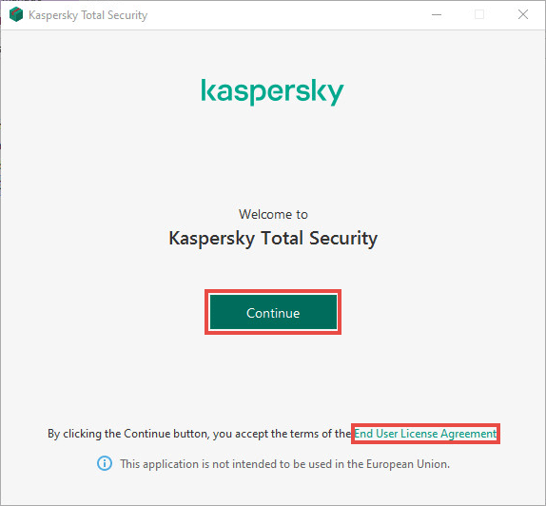Click blank area between logo and Welcome text
546x506 pixels.
[273, 157]
